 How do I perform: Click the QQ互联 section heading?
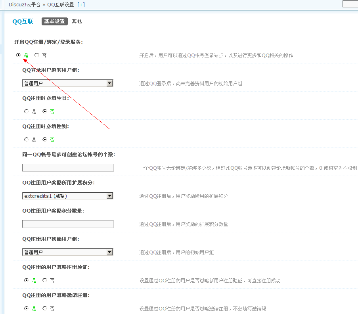(x=23, y=21)
